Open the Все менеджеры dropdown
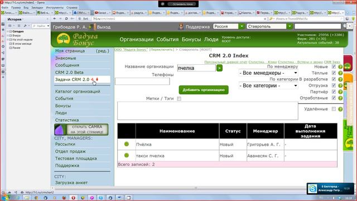This screenshot has height=201, width=357. click(x=268, y=73)
